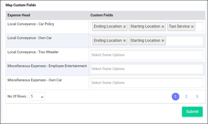Viewport: 208px width, 124px height.
Task: Click empty area in Car Policy custom fields box
Action: 199,27
